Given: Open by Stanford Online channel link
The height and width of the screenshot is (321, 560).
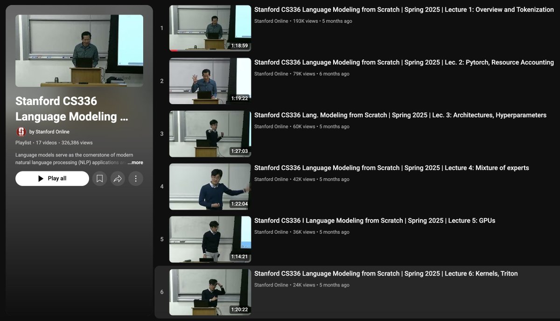Looking at the screenshot, I should point(49,132).
